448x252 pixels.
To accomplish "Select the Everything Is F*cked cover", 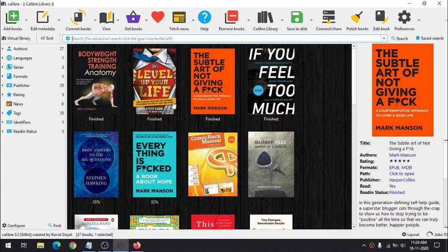I will (155, 164).
